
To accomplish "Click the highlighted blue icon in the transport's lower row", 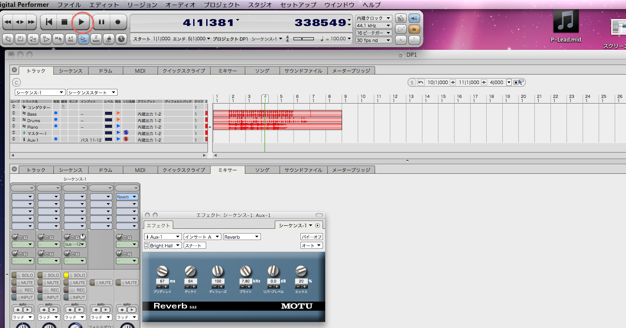I will point(83,39).
